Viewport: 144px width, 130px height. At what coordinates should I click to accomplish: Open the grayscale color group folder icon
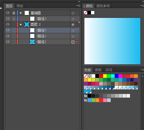[86, 96]
